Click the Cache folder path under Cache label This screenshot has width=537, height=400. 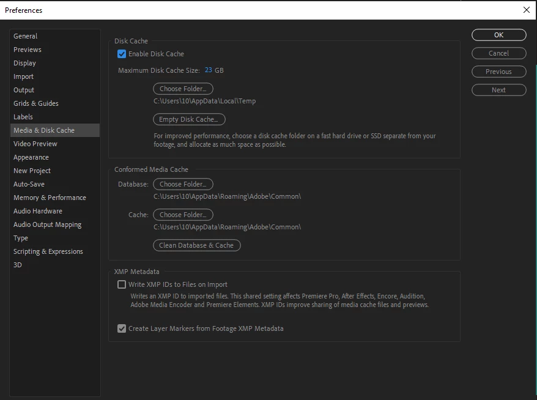[x=227, y=227]
